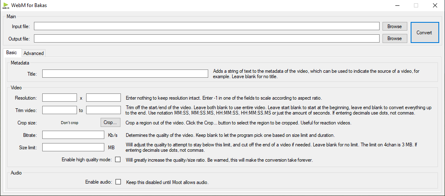Click the Trim video end field
Viewport: 445px width, 196px height.
click(x=103, y=110)
